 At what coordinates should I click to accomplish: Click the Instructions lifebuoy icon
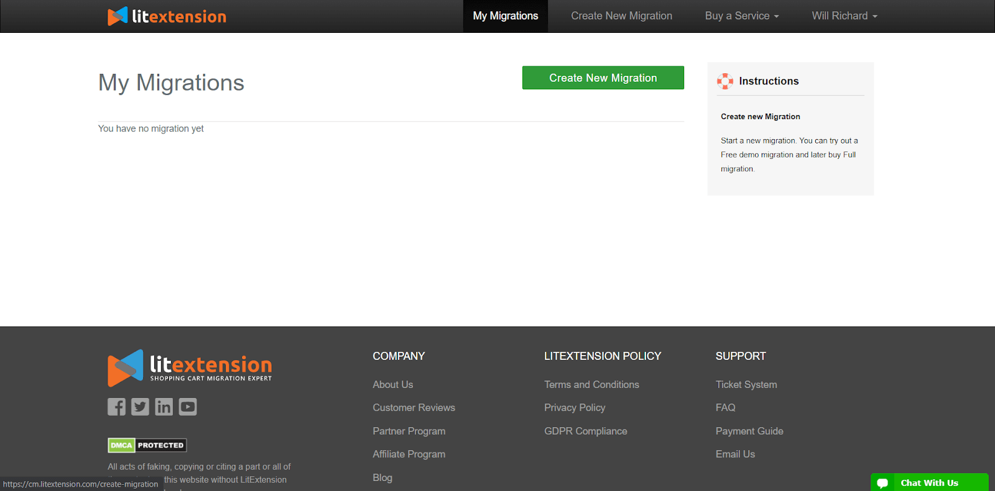725,81
